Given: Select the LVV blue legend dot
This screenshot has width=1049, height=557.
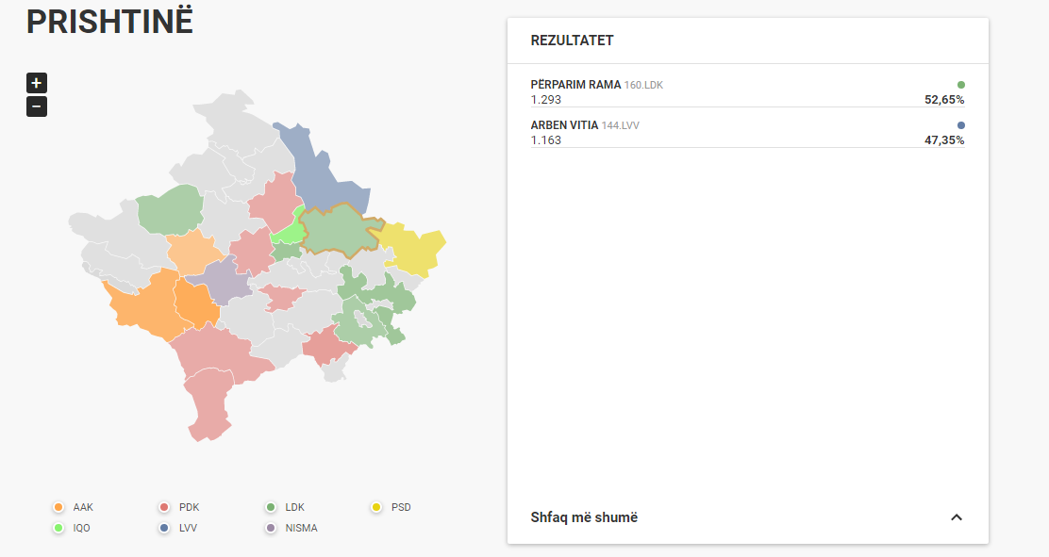Looking at the screenshot, I should coord(164,528).
